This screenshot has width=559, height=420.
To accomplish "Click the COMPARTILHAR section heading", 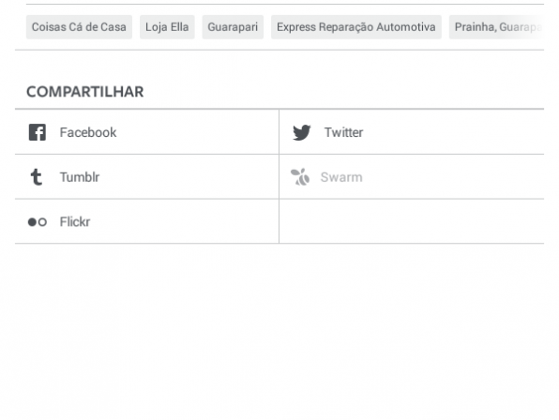I will (84, 92).
